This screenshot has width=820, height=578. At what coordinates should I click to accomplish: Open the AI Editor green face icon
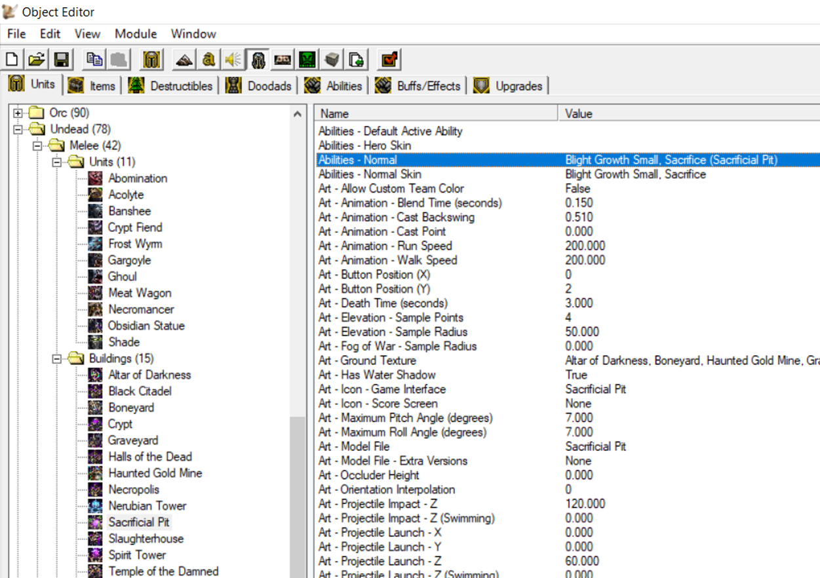pos(307,60)
